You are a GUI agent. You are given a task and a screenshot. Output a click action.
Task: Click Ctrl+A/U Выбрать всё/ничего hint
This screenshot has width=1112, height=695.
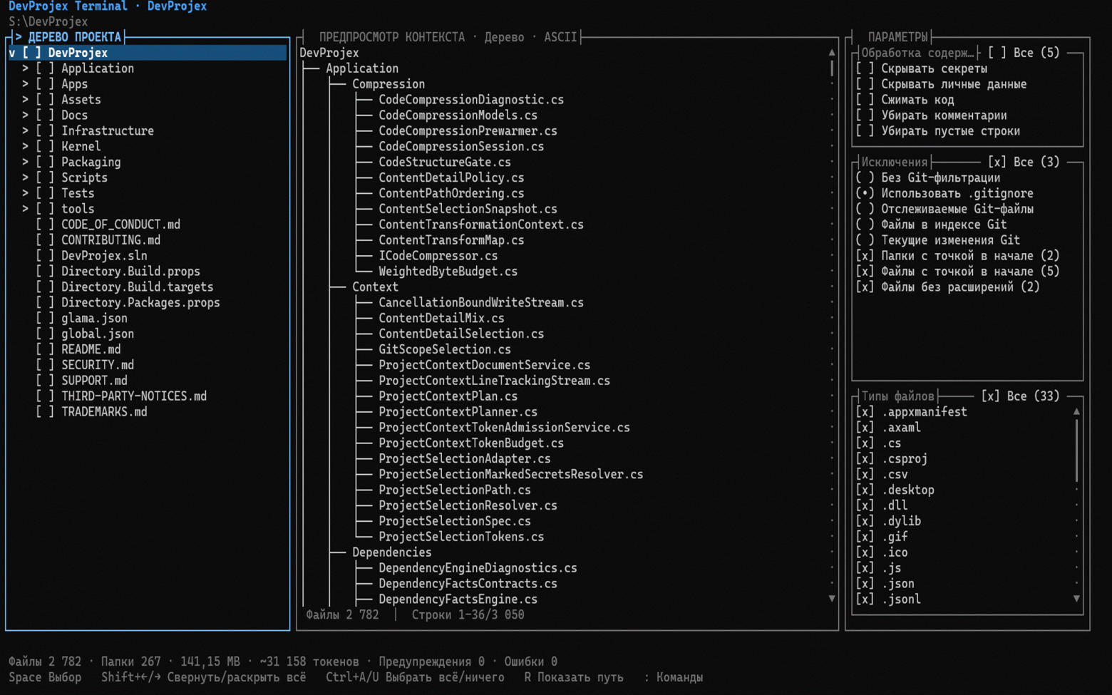click(415, 677)
